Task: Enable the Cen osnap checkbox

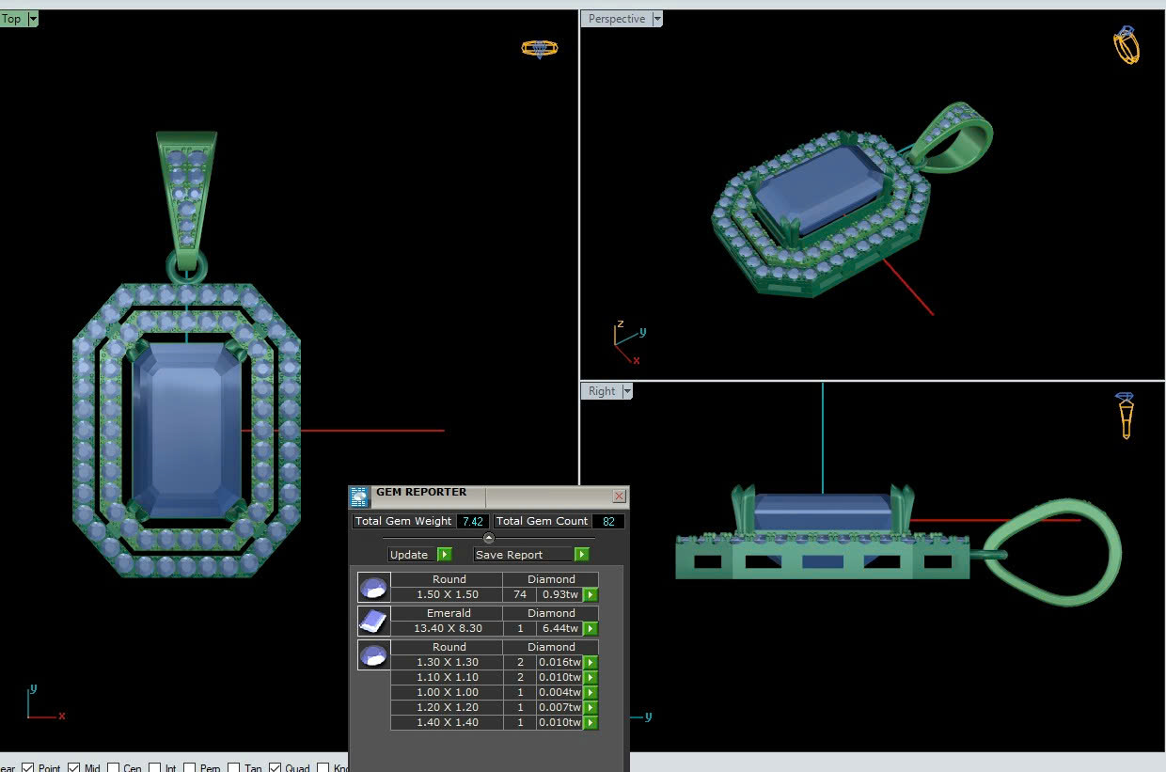Action: 115,767
